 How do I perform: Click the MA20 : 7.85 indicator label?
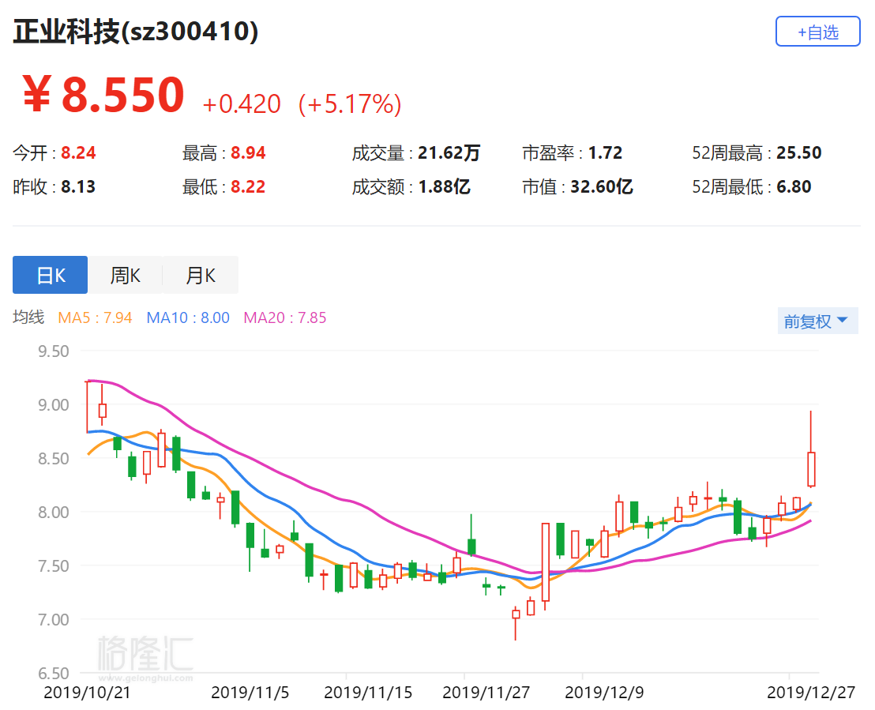point(285,317)
